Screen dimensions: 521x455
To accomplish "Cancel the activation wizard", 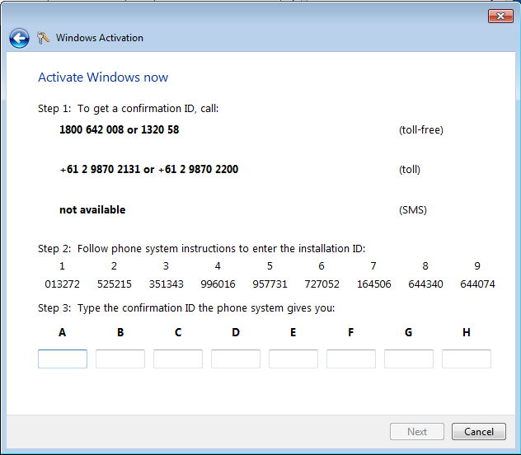I will pyautogui.click(x=478, y=431).
